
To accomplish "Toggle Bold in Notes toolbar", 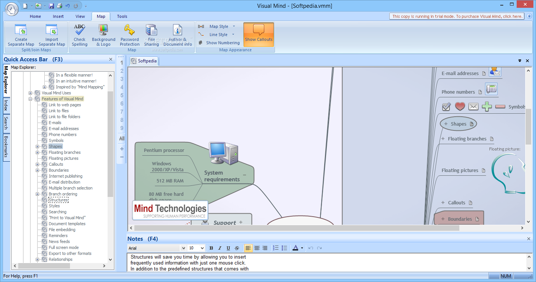I will (x=211, y=248).
